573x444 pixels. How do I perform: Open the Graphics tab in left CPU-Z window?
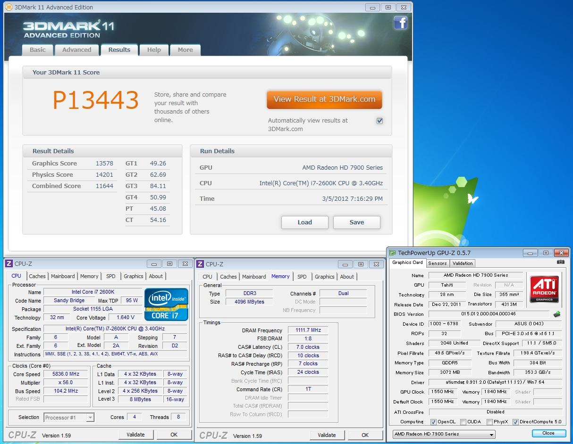pyautogui.click(x=134, y=276)
